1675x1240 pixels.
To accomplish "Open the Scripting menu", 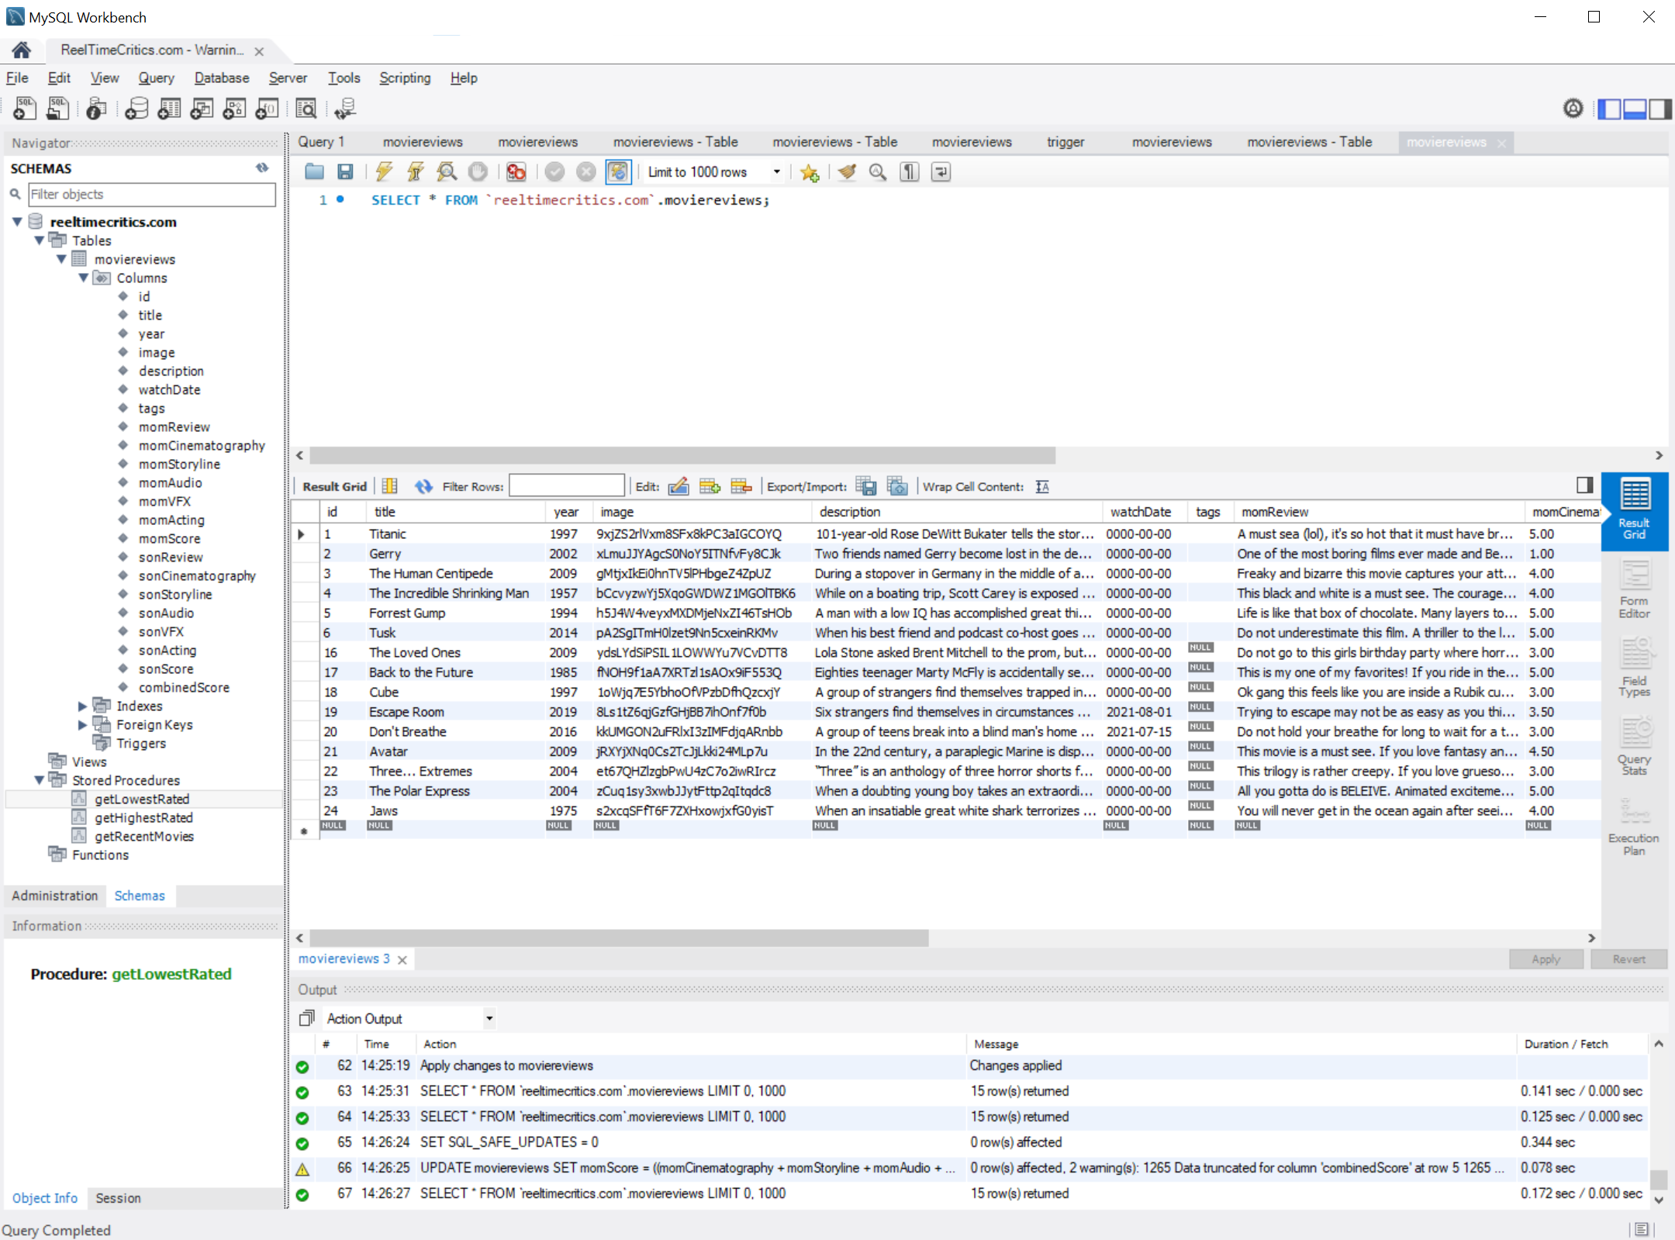I will [405, 78].
